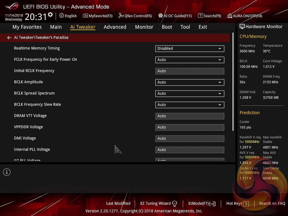Image resolution: width=288 pixels, height=216 pixels.
Task: Switch to EzMode(F7)
Action: pos(202,203)
